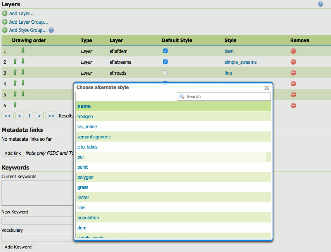Move row 6 layer up with arrow
The height and width of the screenshot is (252, 331).
(15, 105)
